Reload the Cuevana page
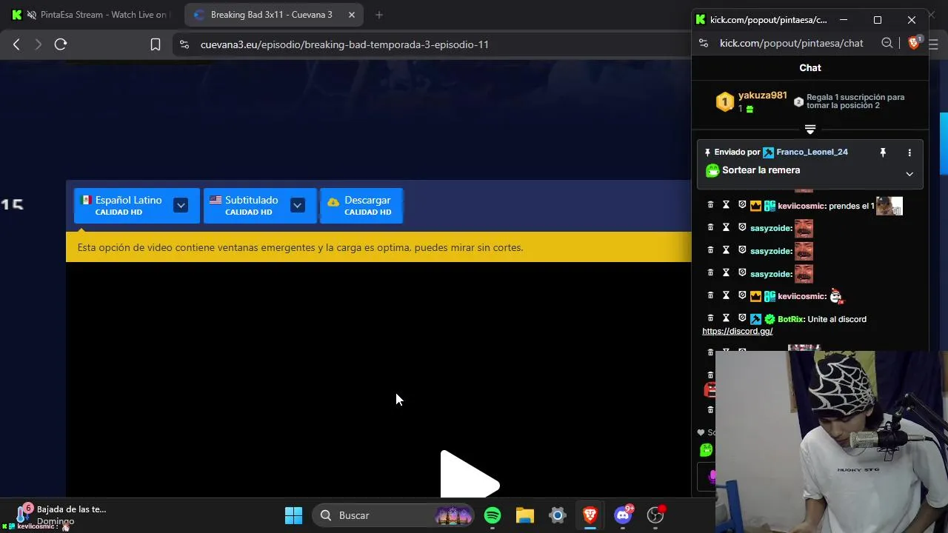 pos(61,44)
